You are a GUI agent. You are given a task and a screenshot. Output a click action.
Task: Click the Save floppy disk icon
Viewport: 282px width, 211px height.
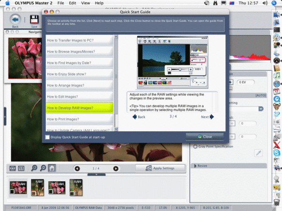(x=34, y=20)
